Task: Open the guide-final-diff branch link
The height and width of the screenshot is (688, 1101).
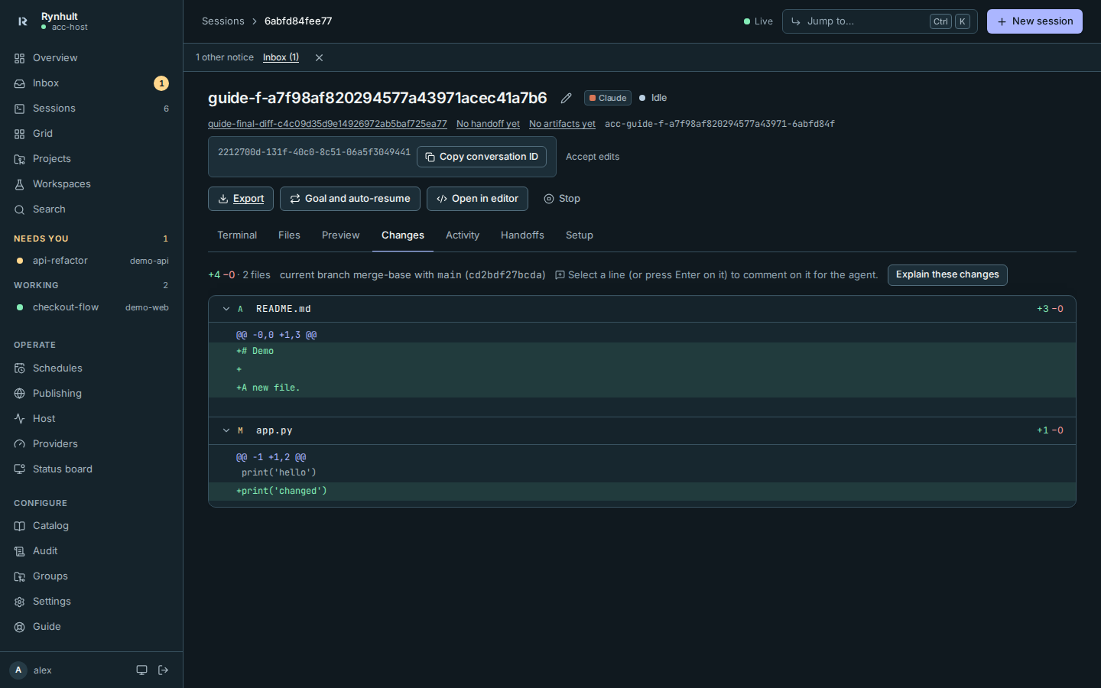Action: pos(327,124)
